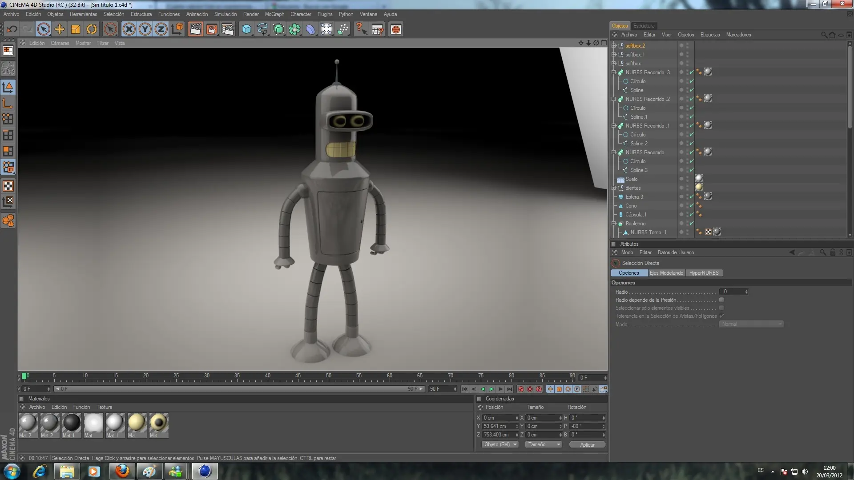Play the animation forward

pyautogui.click(x=491, y=389)
